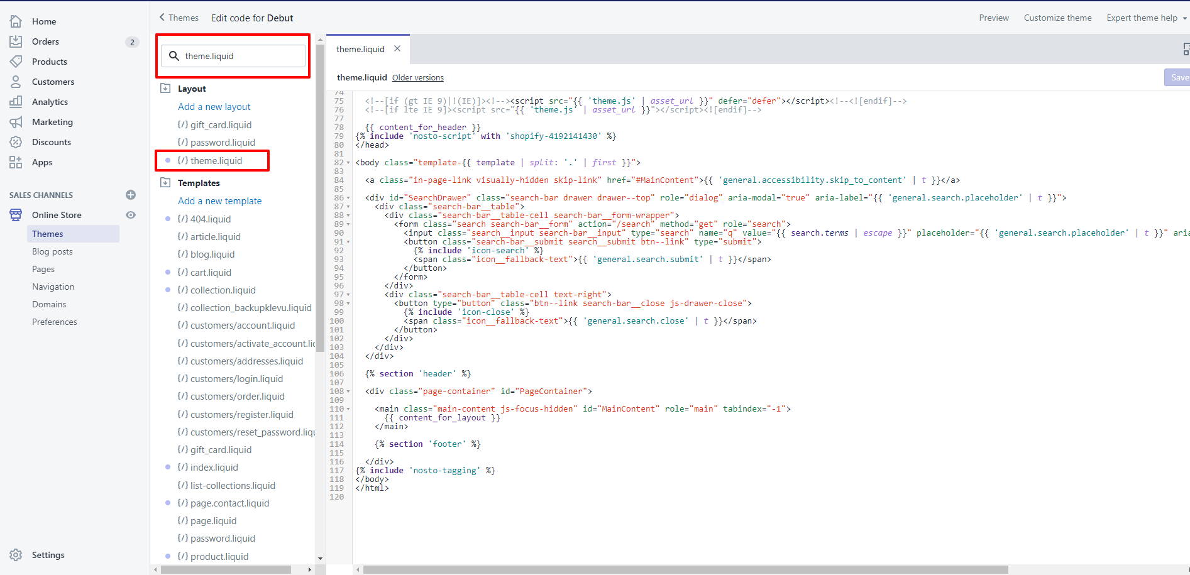Open page.liquid template
The image size is (1190, 575).
click(x=213, y=521)
